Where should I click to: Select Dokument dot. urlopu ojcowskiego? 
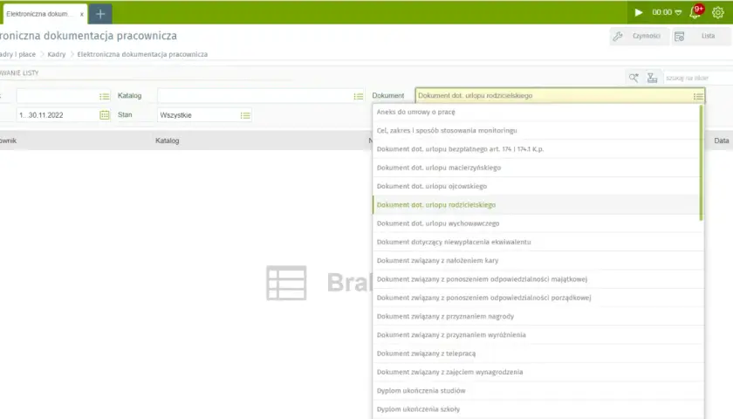click(x=536, y=186)
